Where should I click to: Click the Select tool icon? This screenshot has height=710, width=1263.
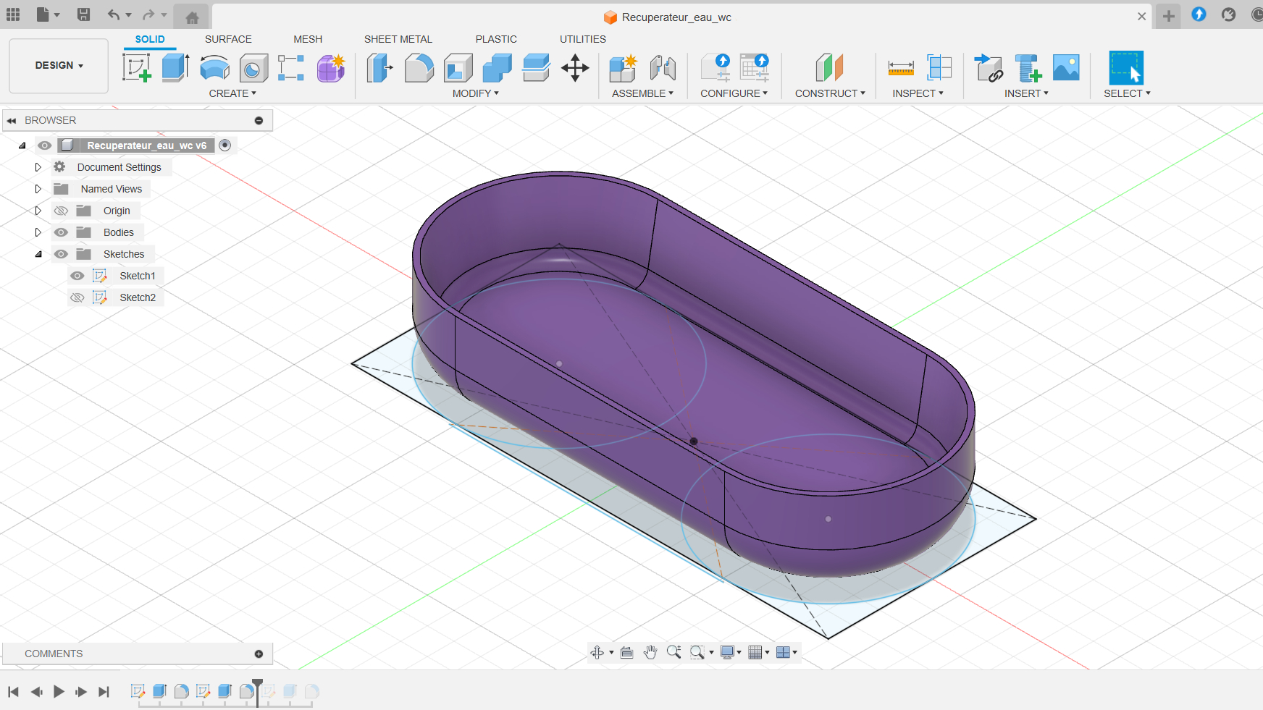point(1126,68)
